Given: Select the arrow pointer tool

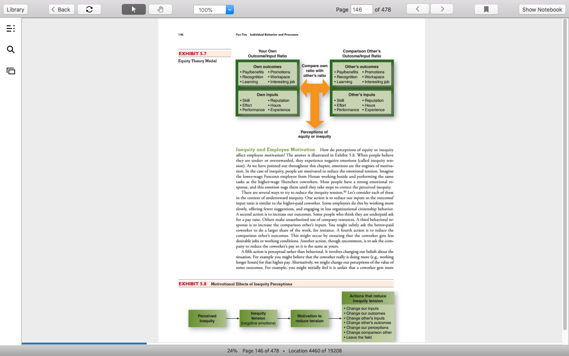Looking at the screenshot, I should point(134,9).
